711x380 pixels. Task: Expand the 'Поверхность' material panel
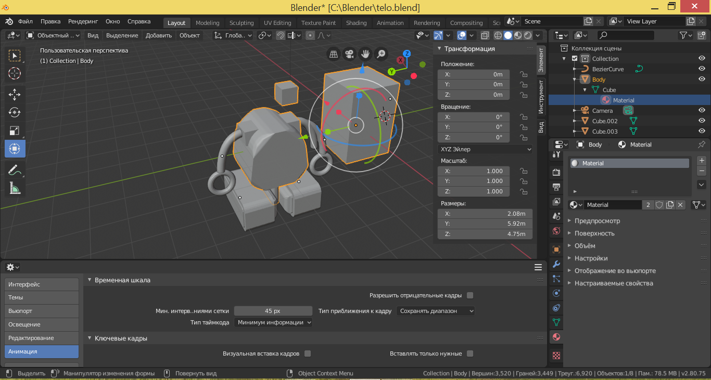pyautogui.click(x=594, y=233)
